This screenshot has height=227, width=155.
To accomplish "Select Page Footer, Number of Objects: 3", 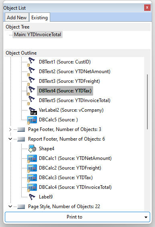I will (65, 129).
